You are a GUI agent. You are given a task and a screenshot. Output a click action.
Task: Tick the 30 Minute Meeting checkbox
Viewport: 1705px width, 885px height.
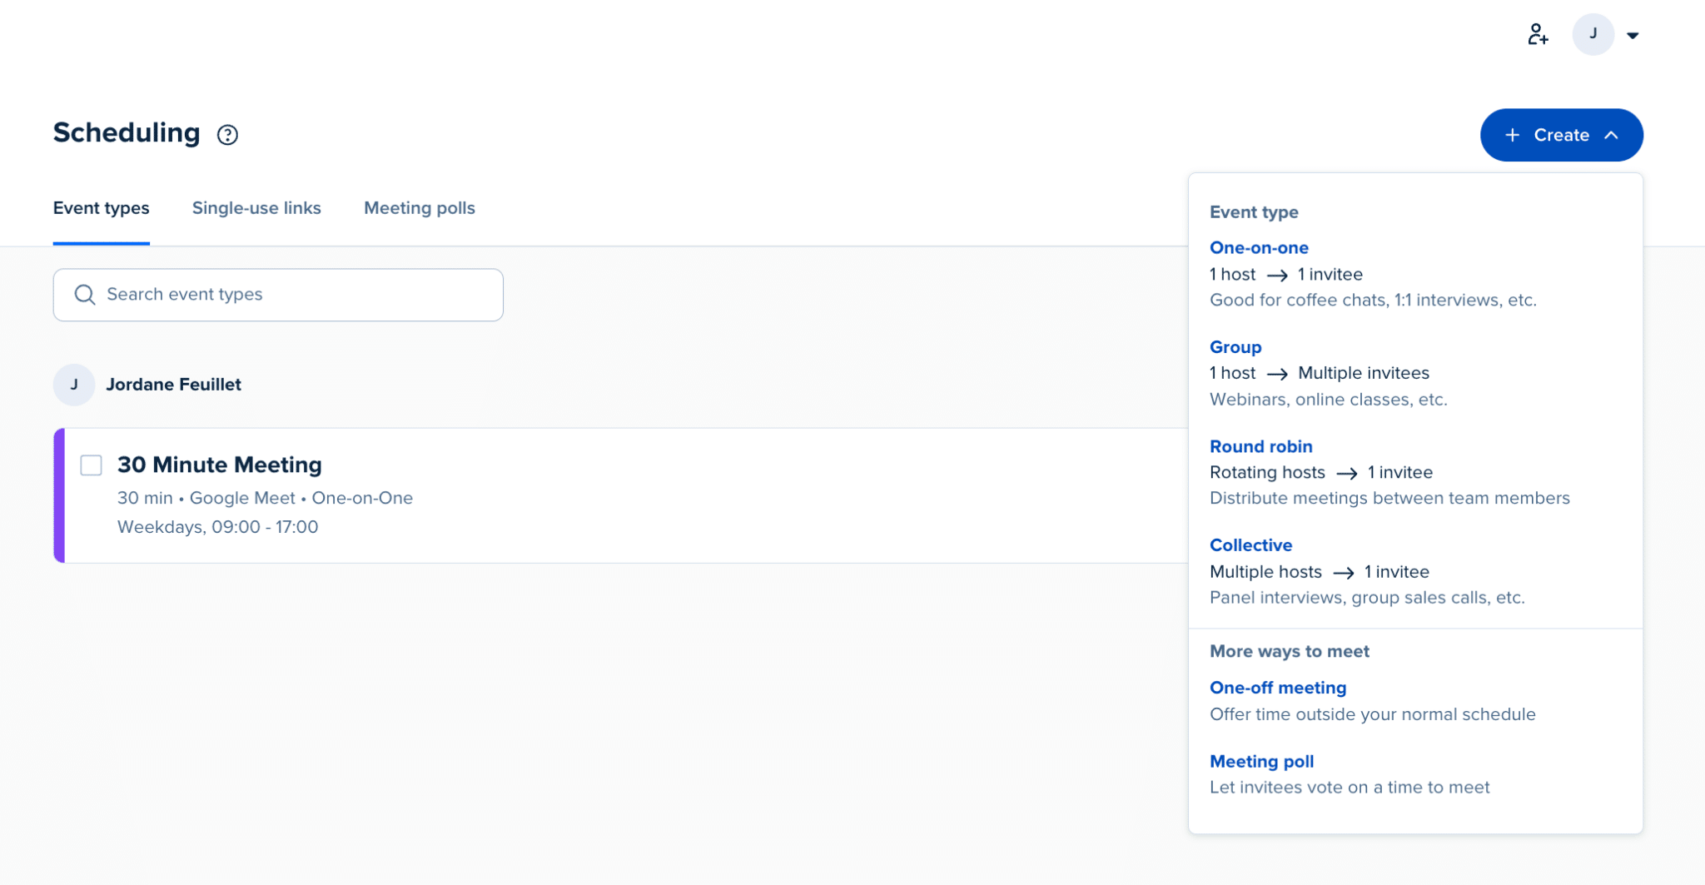pos(92,465)
